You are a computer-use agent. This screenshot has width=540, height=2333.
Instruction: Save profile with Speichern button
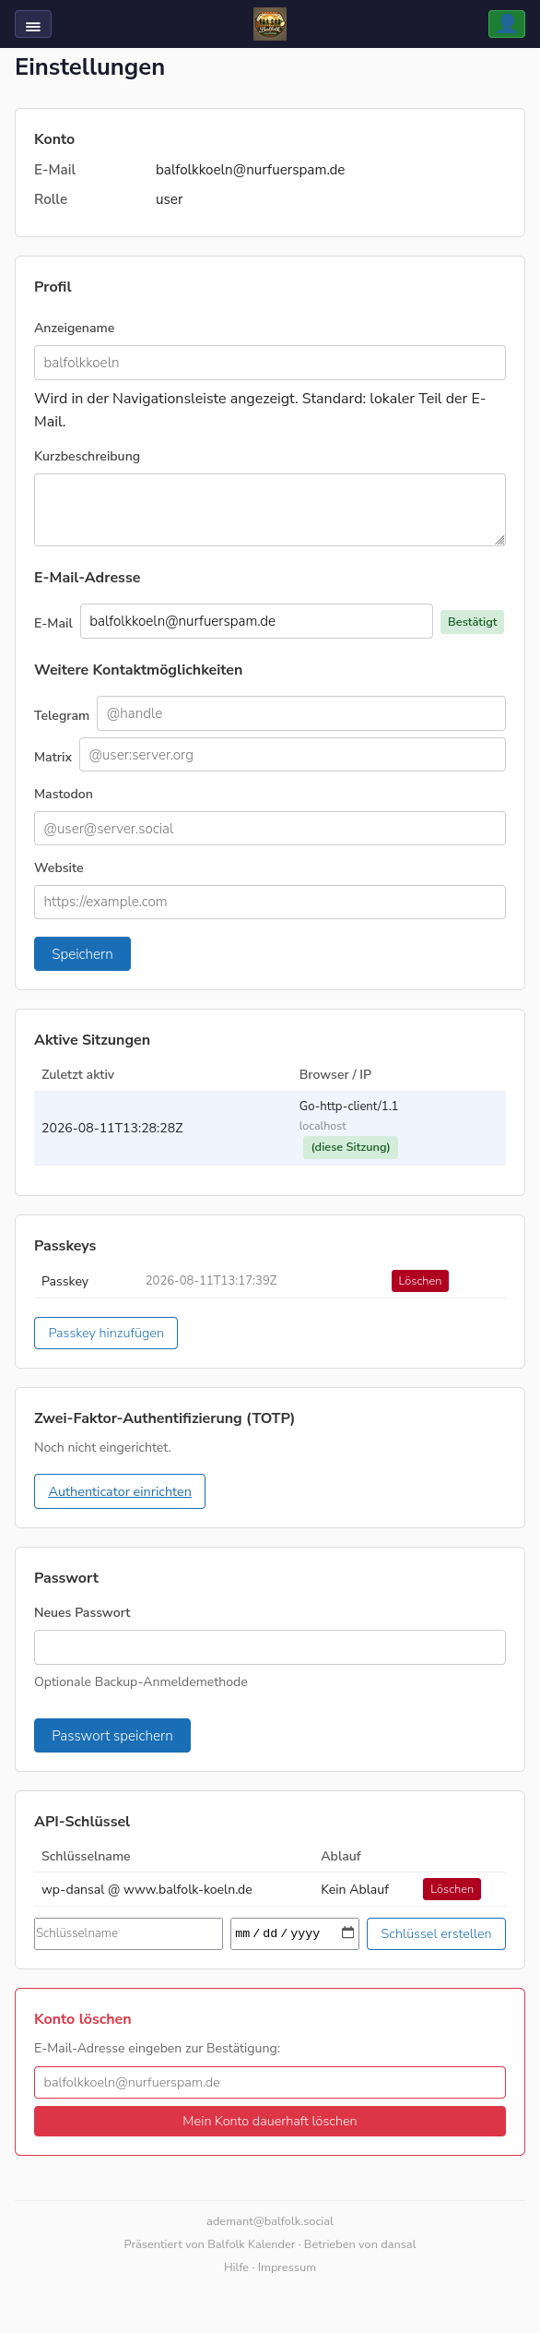coord(82,954)
